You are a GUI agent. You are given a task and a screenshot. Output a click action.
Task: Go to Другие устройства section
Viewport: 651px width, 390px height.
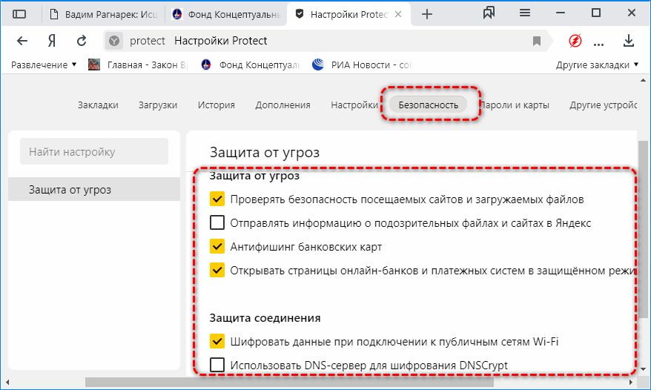point(603,105)
